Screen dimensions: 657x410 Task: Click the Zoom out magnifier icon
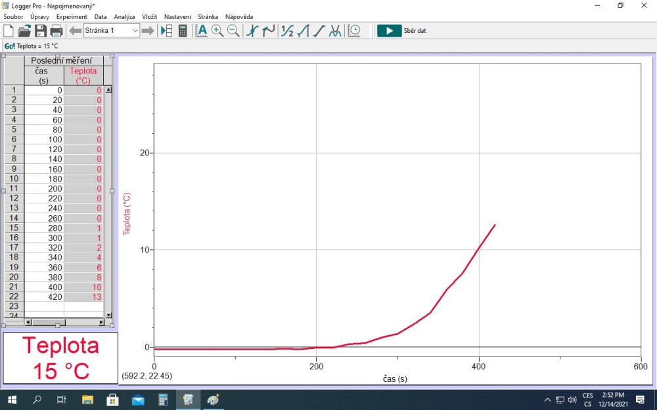click(x=233, y=31)
